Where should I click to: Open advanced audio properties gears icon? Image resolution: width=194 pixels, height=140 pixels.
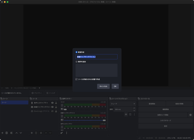click(x=62, y=133)
